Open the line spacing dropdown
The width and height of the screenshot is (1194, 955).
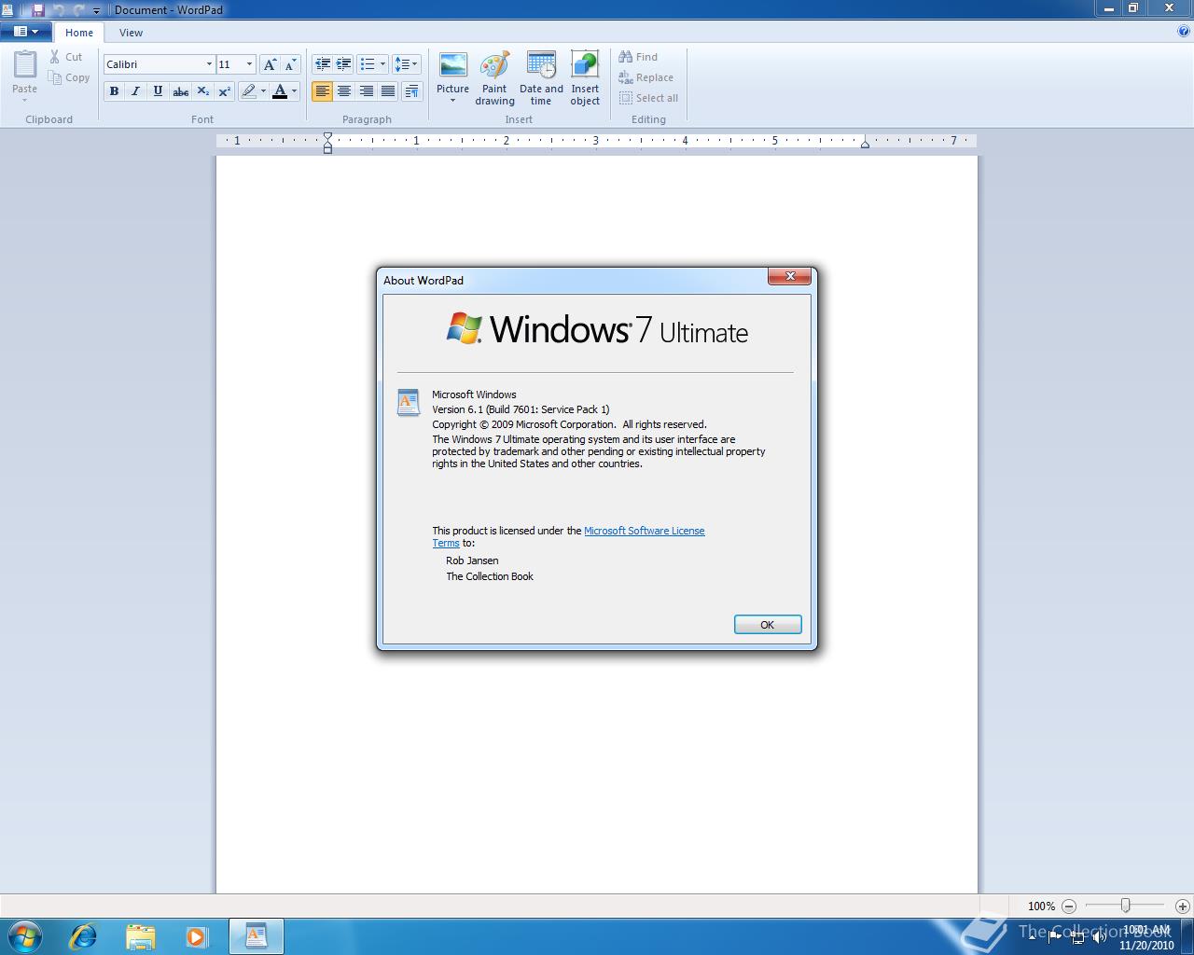point(406,64)
